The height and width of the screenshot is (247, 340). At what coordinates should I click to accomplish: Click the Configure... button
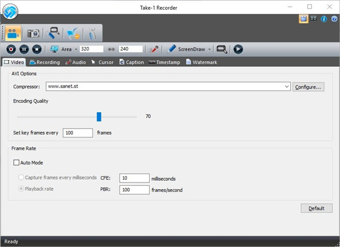pos(308,87)
